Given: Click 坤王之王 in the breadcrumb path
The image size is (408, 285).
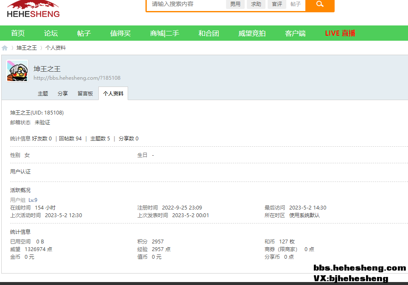Looking at the screenshot, I should pos(27,48).
